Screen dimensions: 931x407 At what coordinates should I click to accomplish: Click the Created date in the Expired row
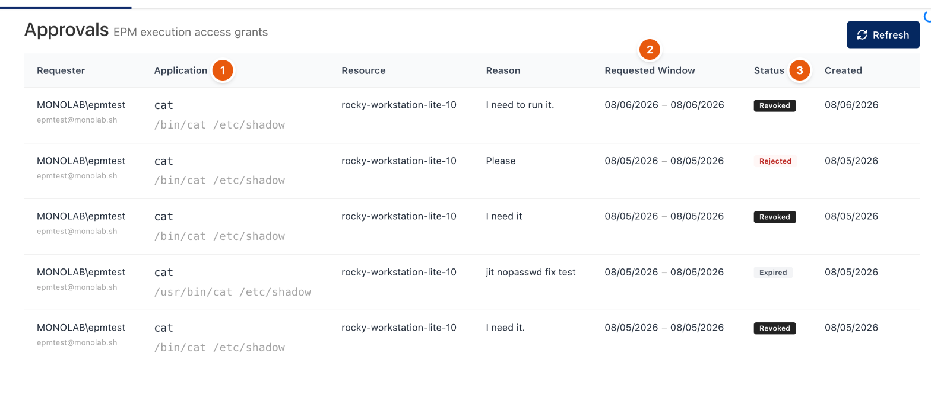851,272
